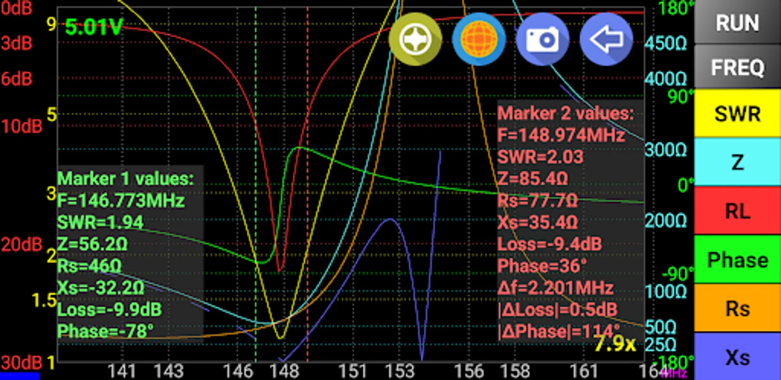The width and height of the screenshot is (781, 380).
Task: Tap the olive crosshair marker icon
Action: [415, 39]
